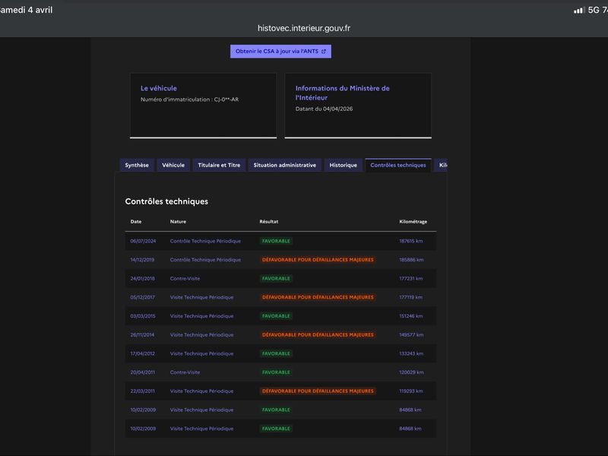Click the Kilométrage column header
The image size is (608, 456).
pyautogui.click(x=413, y=222)
